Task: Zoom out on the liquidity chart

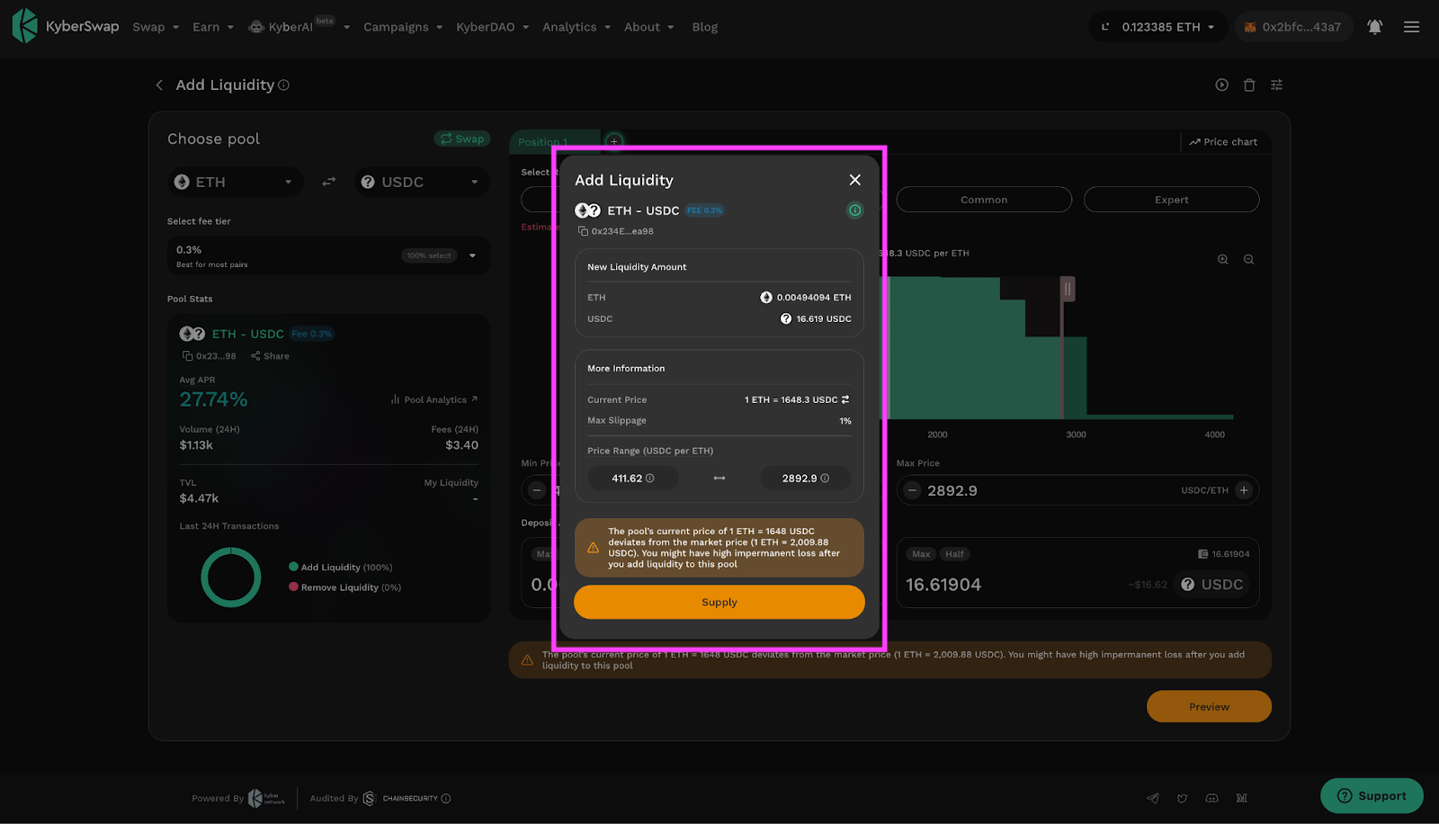Action: point(1249,259)
